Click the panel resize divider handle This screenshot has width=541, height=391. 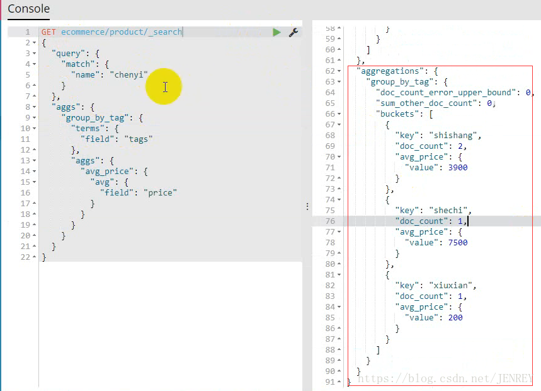point(307,206)
